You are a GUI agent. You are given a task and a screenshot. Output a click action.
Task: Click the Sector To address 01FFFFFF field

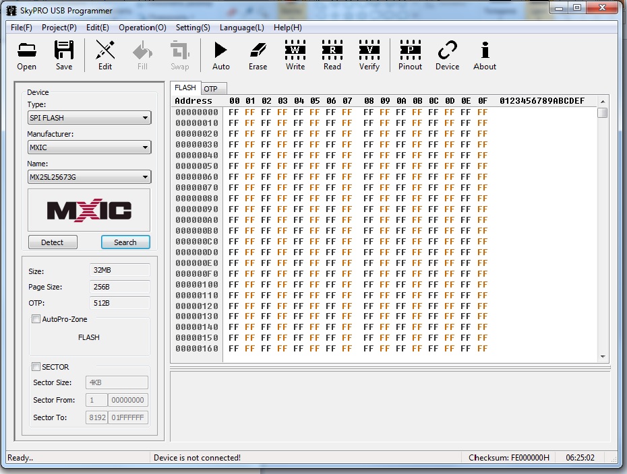pyautogui.click(x=128, y=417)
